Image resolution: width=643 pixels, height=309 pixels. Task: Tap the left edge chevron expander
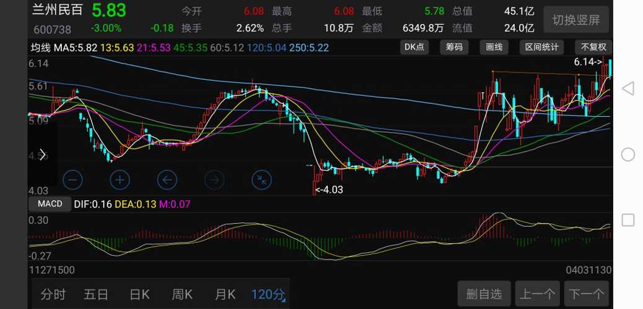[42, 154]
